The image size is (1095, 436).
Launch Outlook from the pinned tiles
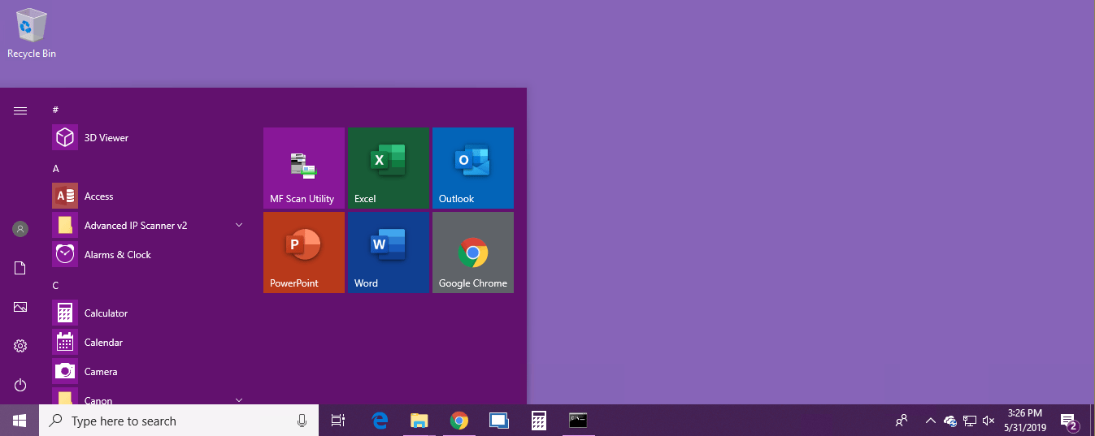point(473,168)
